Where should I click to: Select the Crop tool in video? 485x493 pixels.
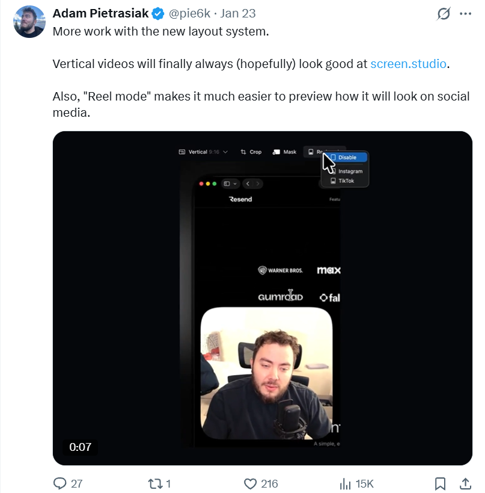tap(251, 152)
